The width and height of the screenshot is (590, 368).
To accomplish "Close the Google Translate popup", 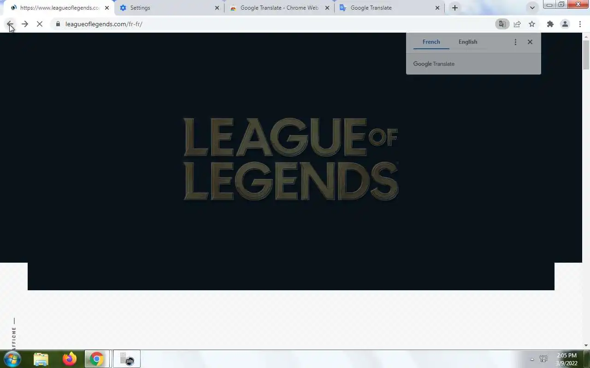I will pos(530,42).
